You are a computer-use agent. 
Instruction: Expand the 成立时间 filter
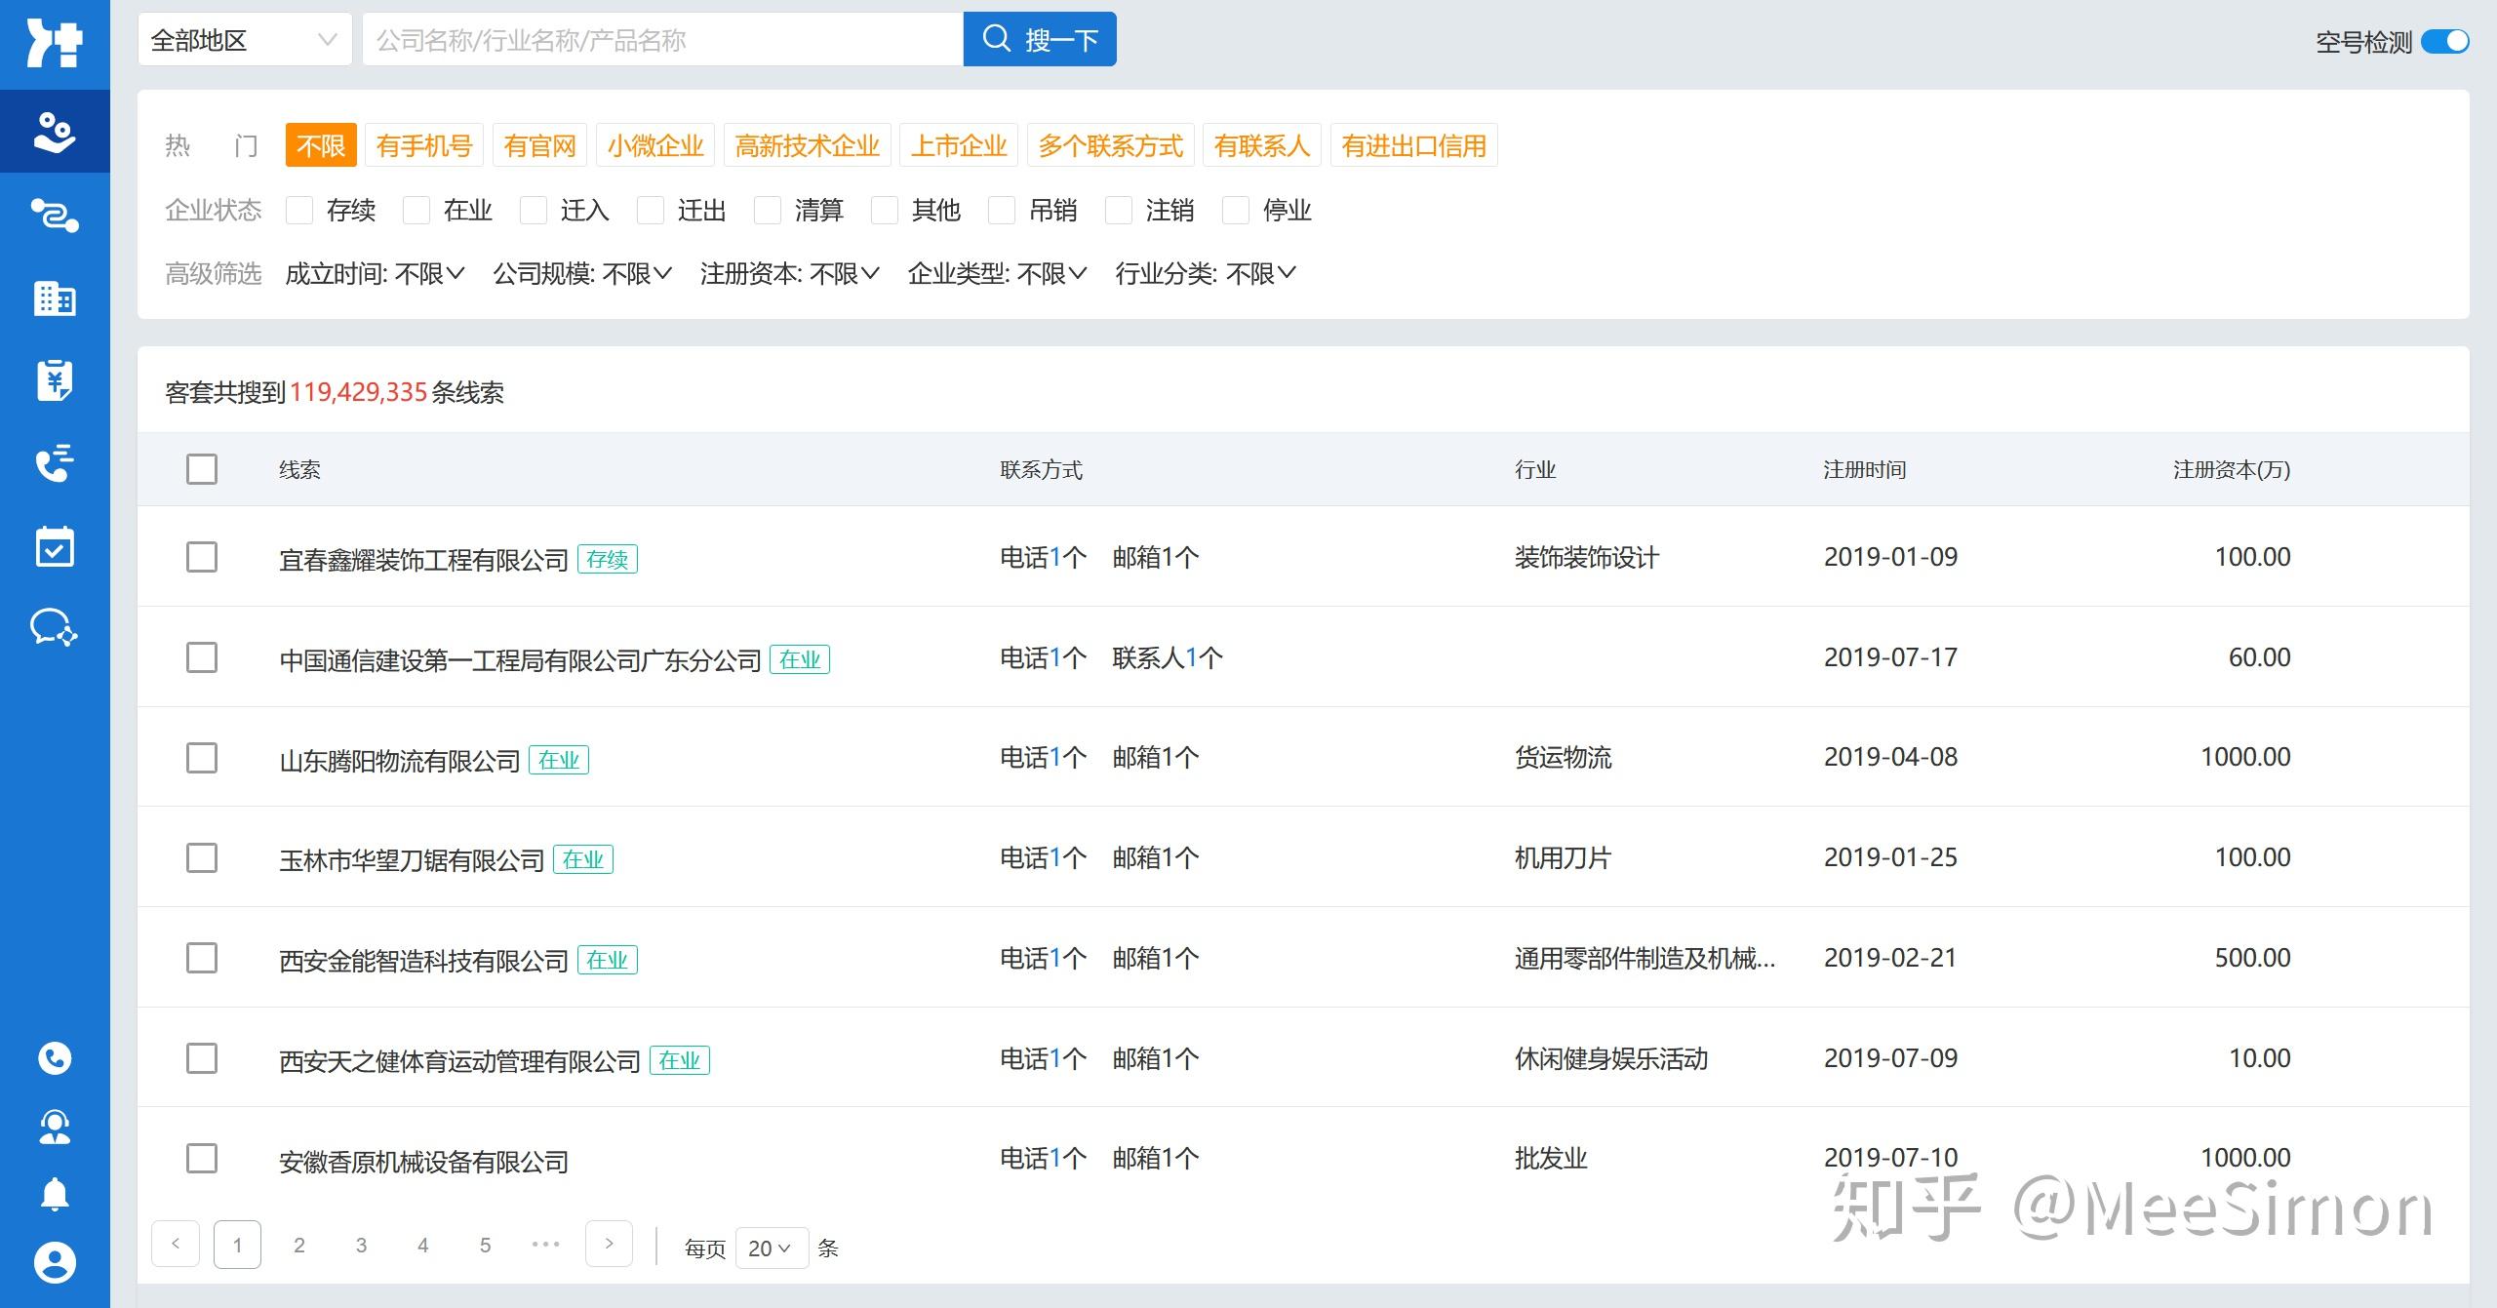[x=376, y=274]
